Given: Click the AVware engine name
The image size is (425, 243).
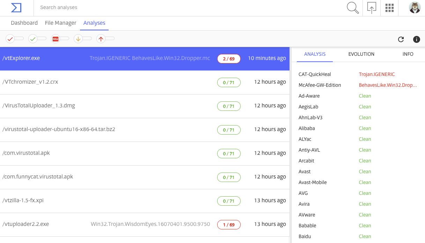Looking at the screenshot, I should point(307,215).
